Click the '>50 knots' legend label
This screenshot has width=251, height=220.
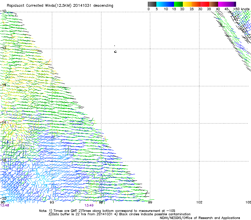241,9
